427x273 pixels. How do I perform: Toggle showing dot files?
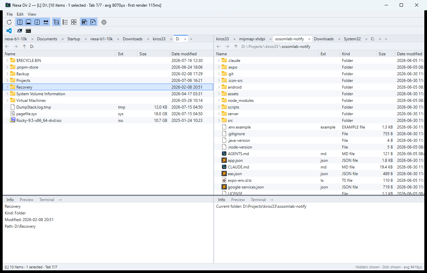coord(93,22)
